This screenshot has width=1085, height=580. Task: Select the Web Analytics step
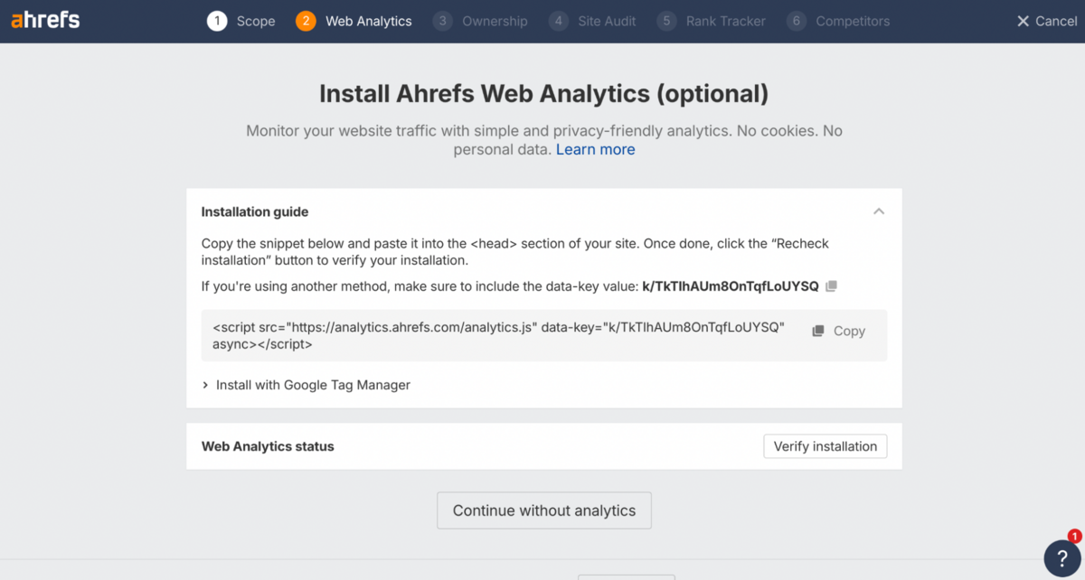click(x=354, y=21)
